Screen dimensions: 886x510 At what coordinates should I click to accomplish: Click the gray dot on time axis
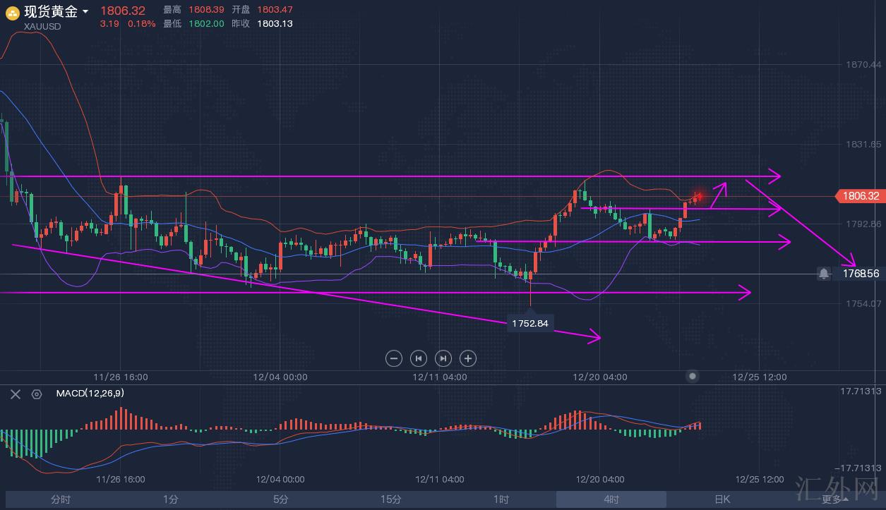693,376
